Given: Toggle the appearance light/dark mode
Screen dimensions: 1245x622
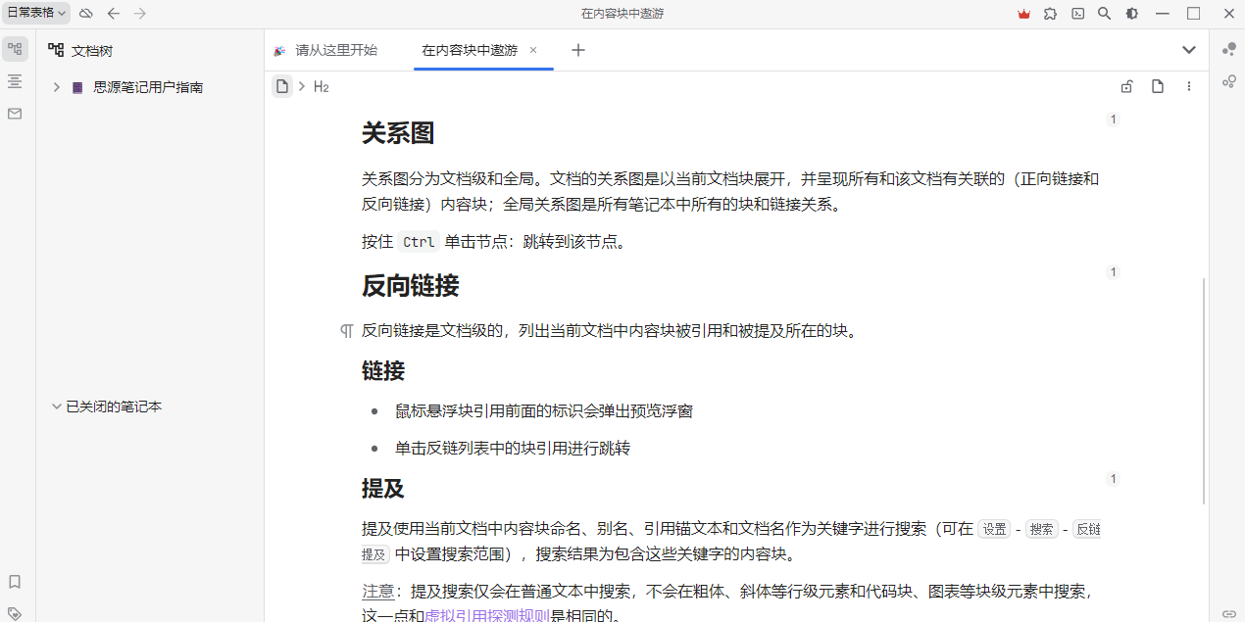Looking at the screenshot, I should 1131,14.
